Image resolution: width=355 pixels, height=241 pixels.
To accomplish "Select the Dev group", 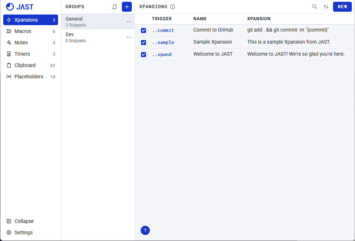I will [x=98, y=37].
